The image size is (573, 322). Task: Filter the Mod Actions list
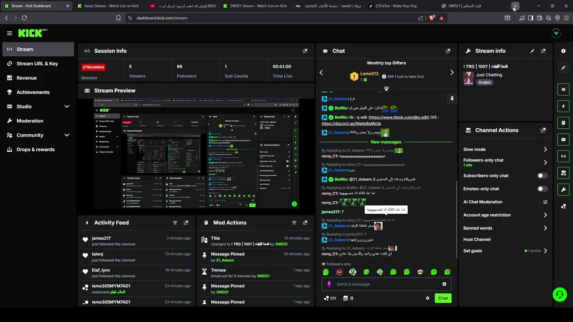click(x=294, y=223)
